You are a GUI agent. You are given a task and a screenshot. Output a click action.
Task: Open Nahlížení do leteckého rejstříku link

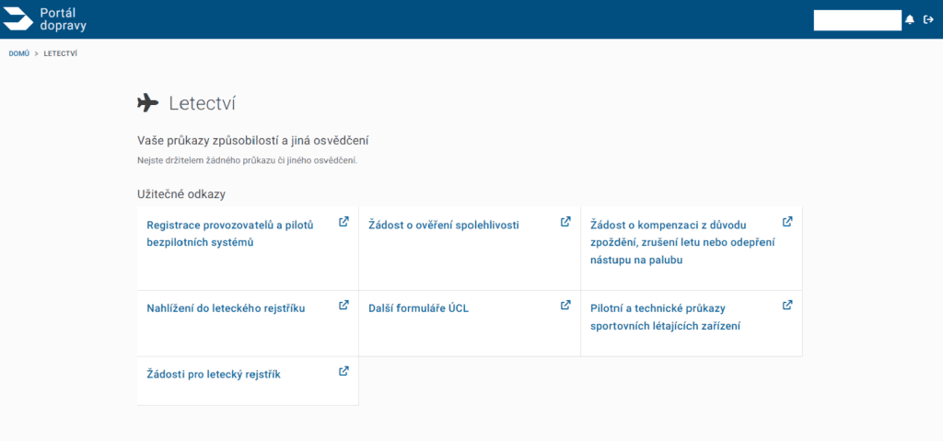(x=227, y=308)
